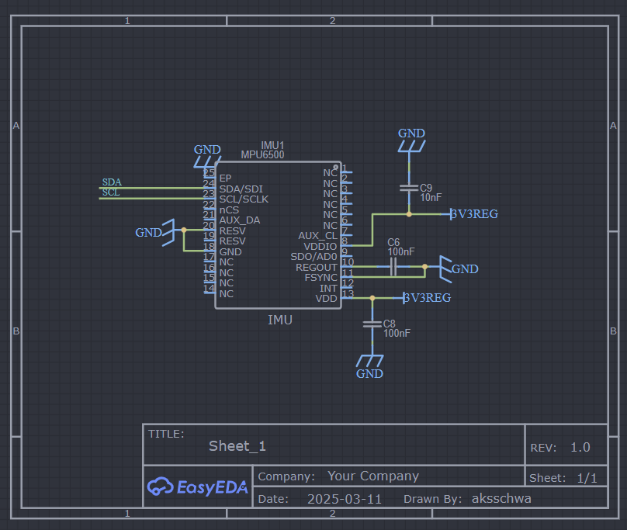Click the GND symbol right of capacitor C6

(459, 268)
